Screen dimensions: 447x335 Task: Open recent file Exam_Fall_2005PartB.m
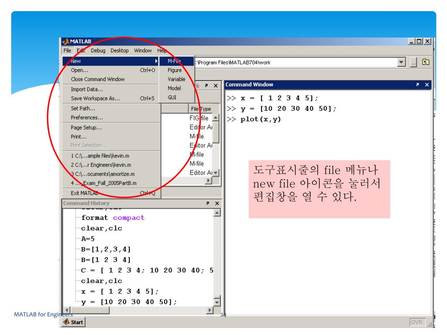(111, 183)
